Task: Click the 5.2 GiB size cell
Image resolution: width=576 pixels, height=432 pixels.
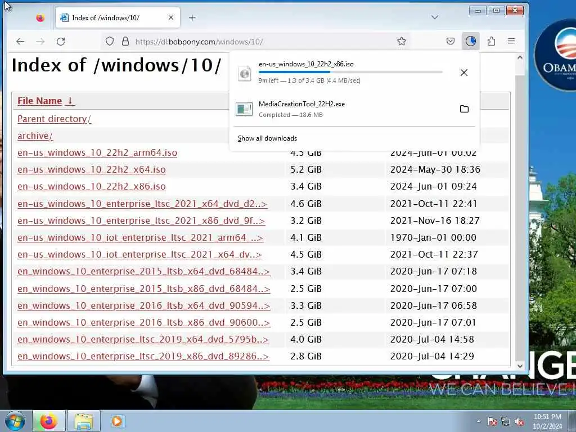Action: pos(306,170)
